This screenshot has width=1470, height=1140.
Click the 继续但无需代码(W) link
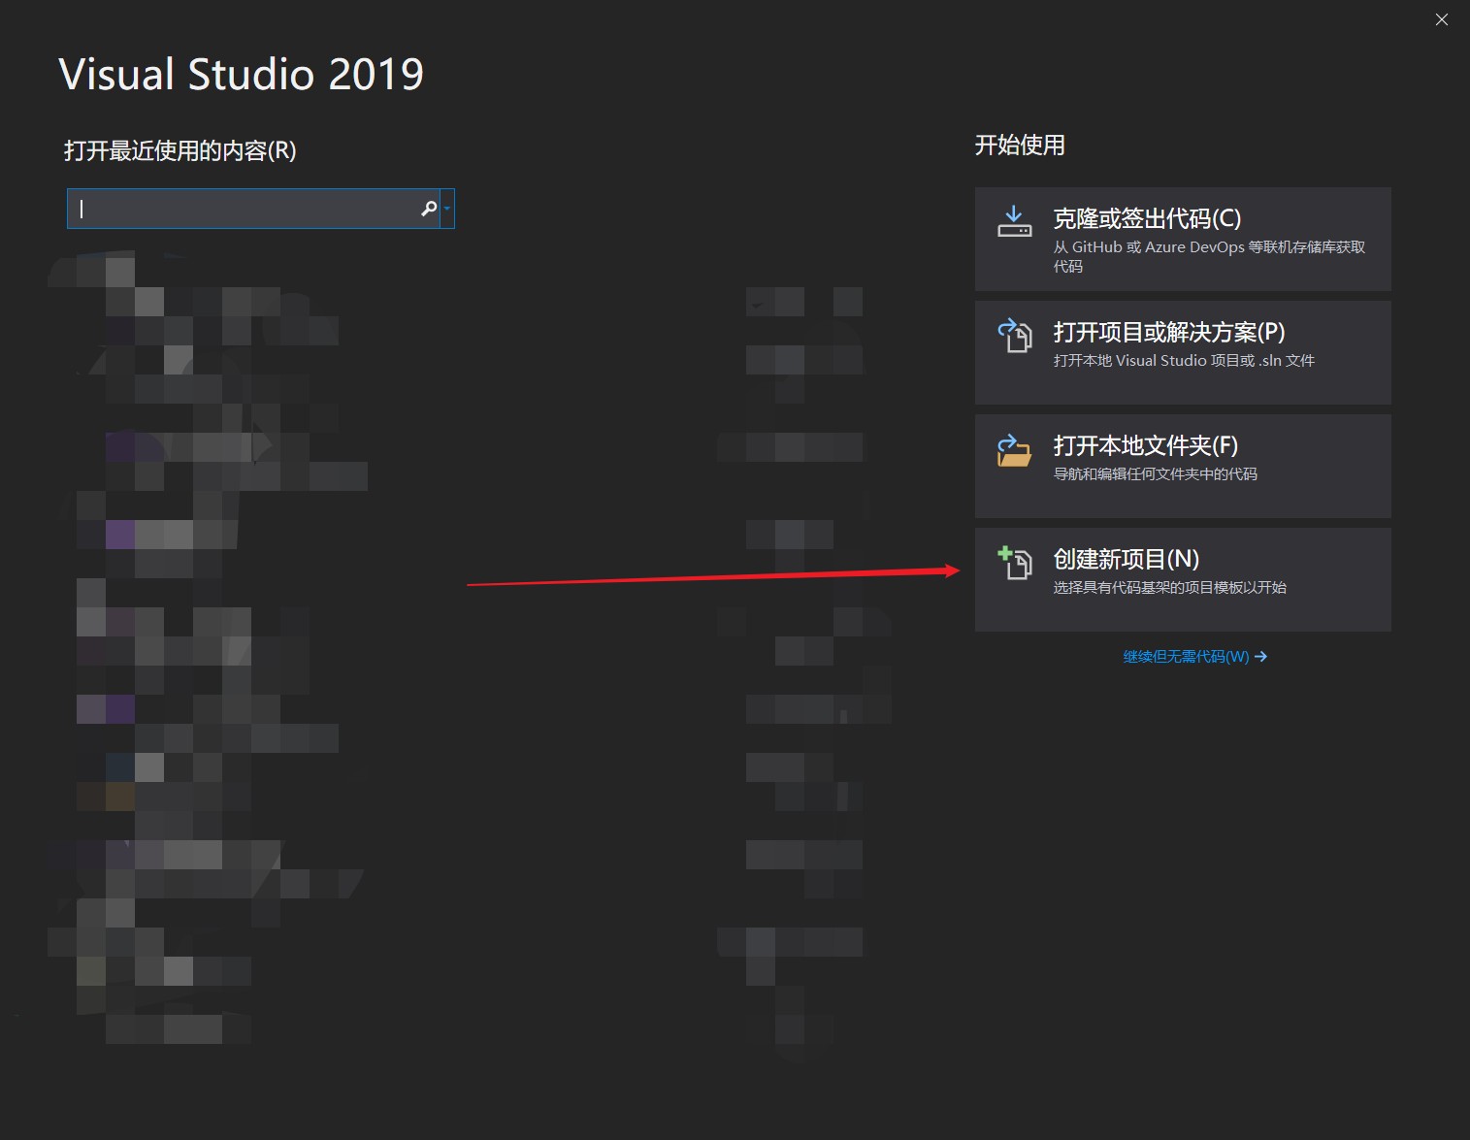(1186, 657)
